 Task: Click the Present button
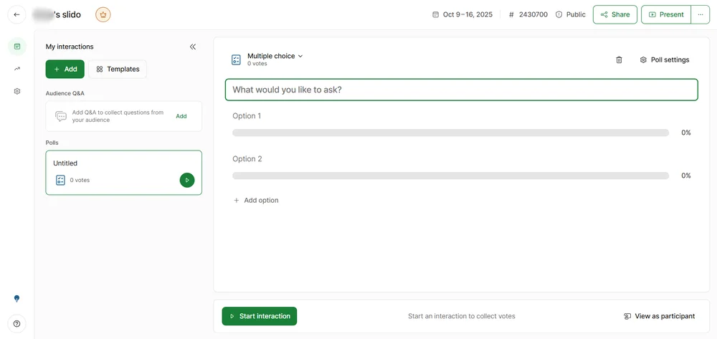coord(665,14)
